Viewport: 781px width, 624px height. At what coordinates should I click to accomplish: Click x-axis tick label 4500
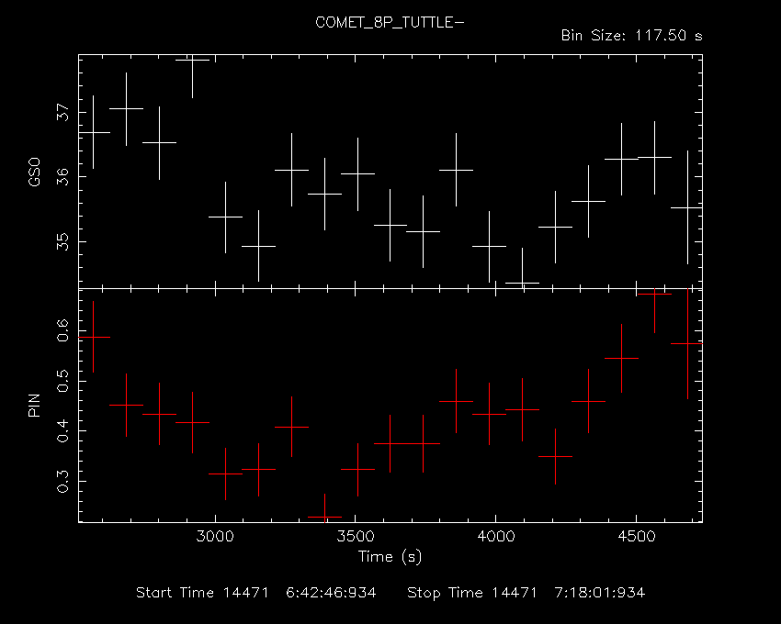636,537
